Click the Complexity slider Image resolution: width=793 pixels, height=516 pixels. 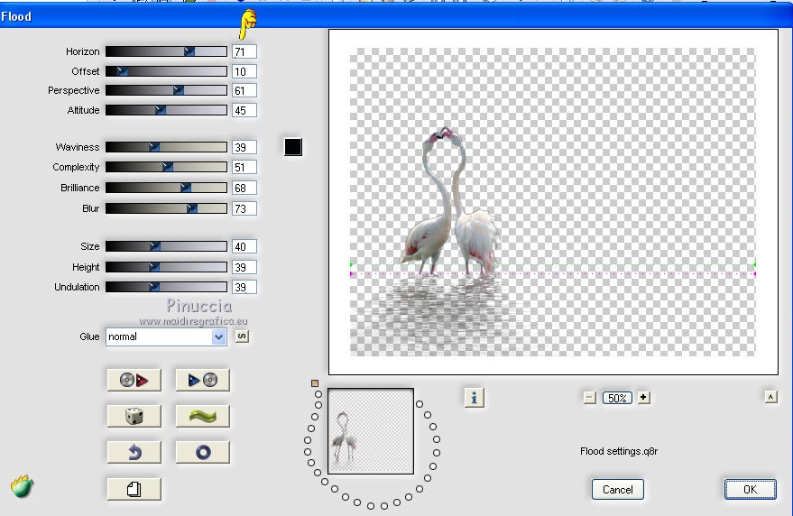point(166,167)
